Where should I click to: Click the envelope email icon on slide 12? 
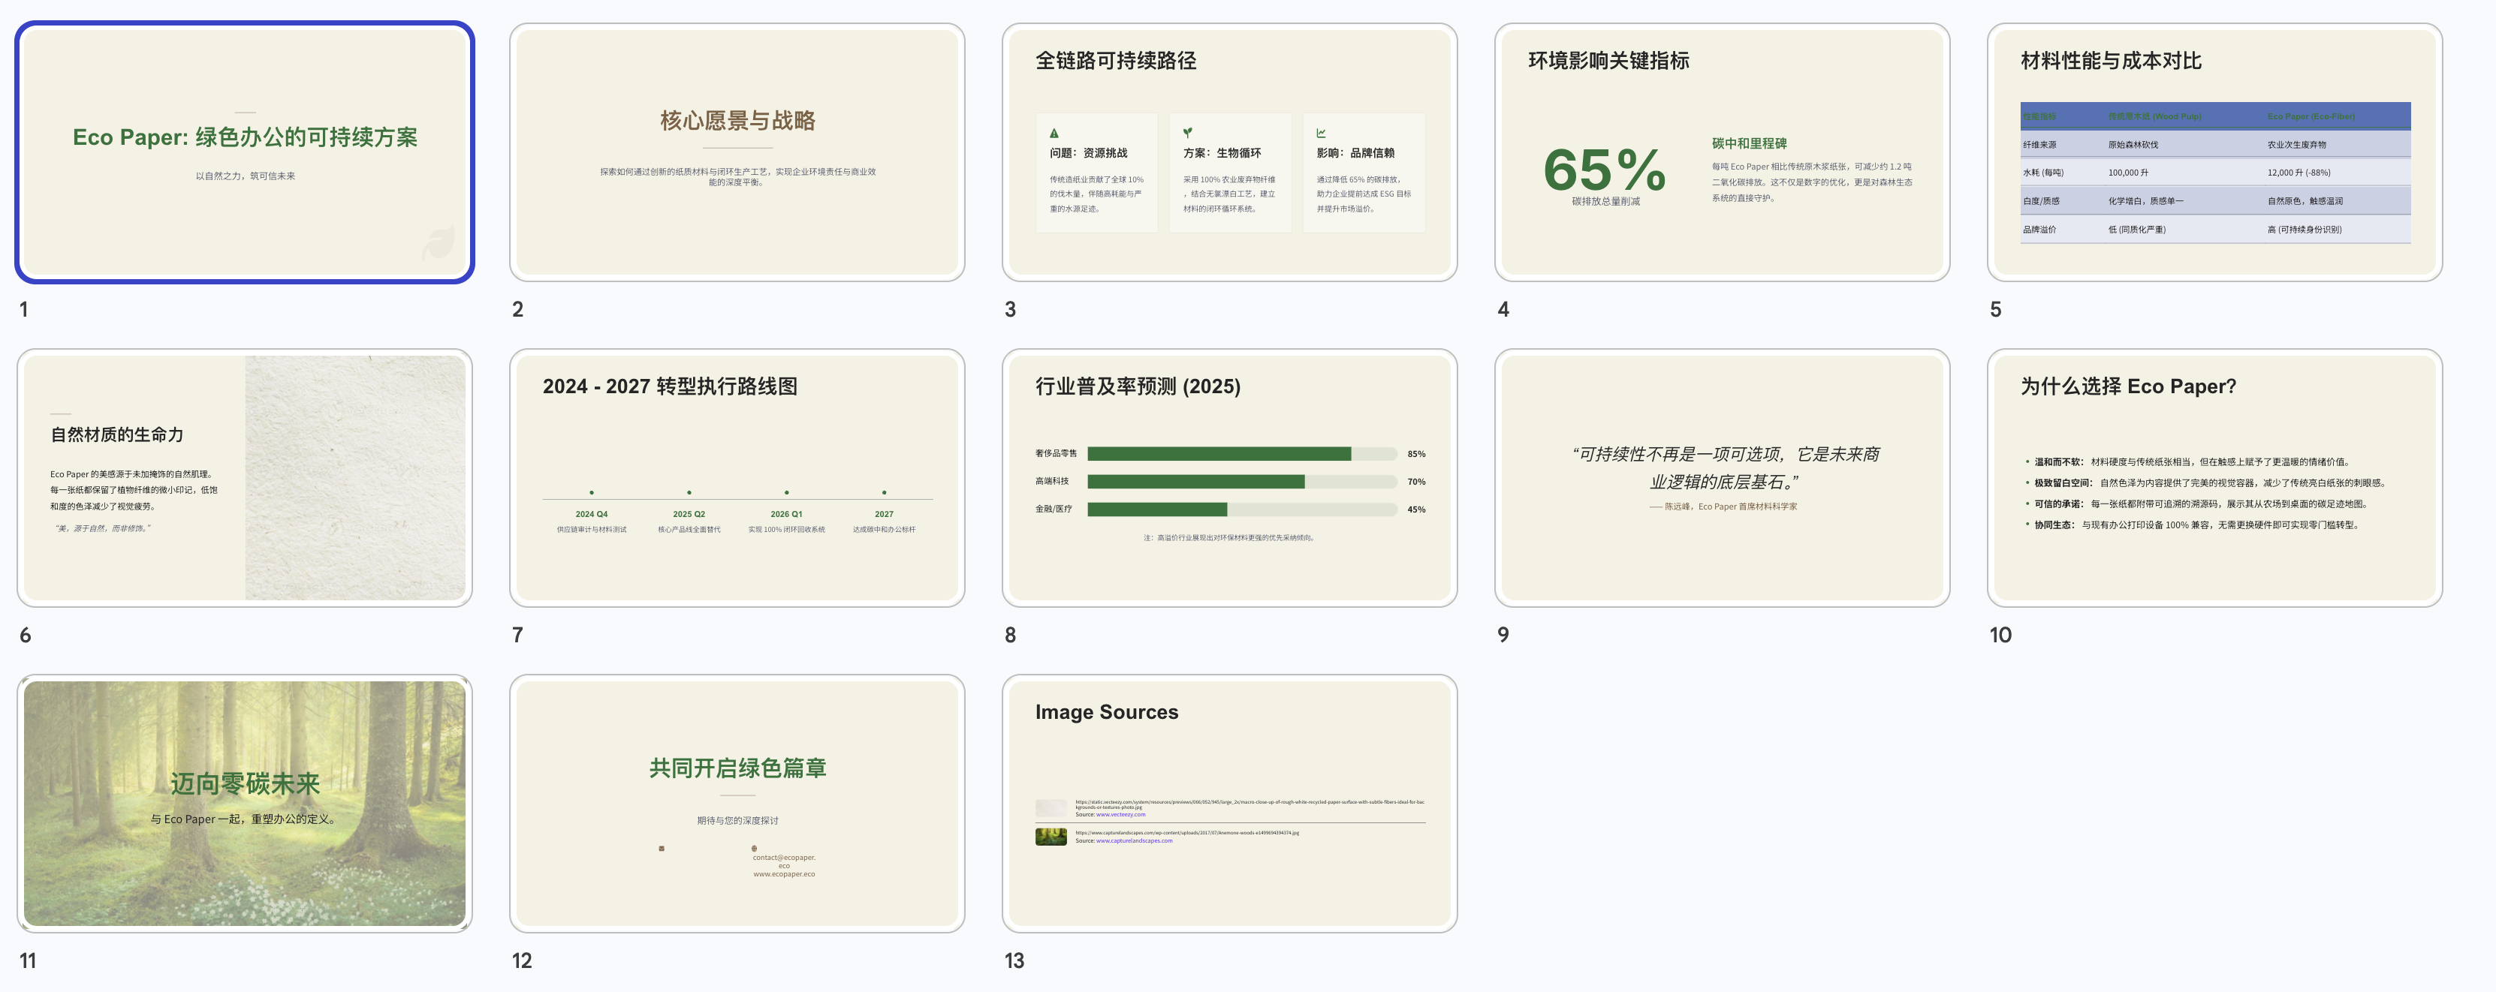click(x=662, y=849)
